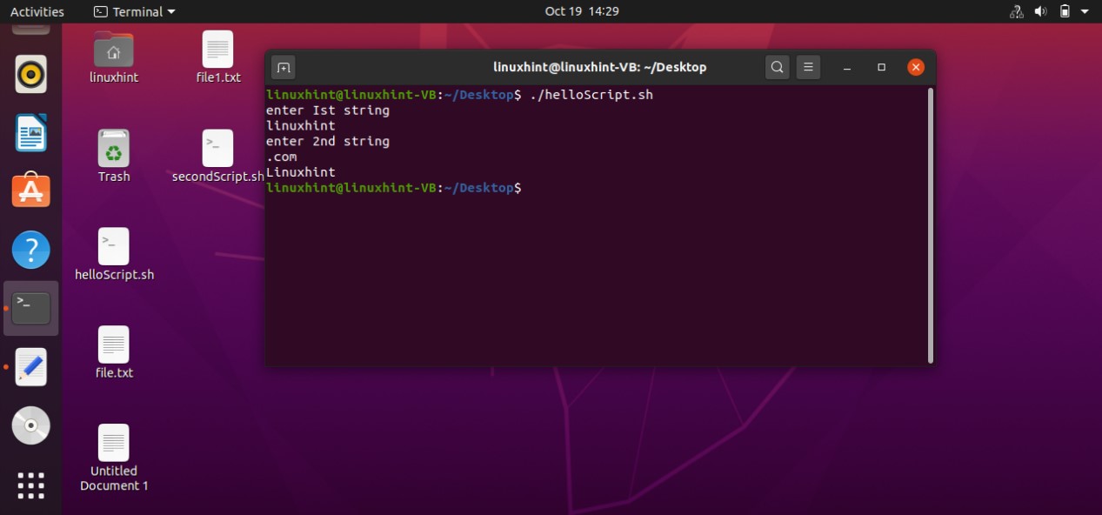Launch LibreOffice Writer from the dock
The height and width of the screenshot is (515, 1102).
click(31, 133)
